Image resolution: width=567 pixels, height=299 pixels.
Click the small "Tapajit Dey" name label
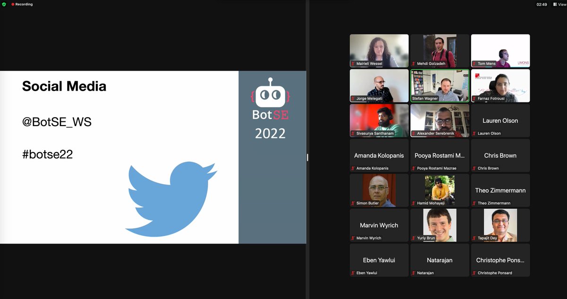pyautogui.click(x=488, y=239)
